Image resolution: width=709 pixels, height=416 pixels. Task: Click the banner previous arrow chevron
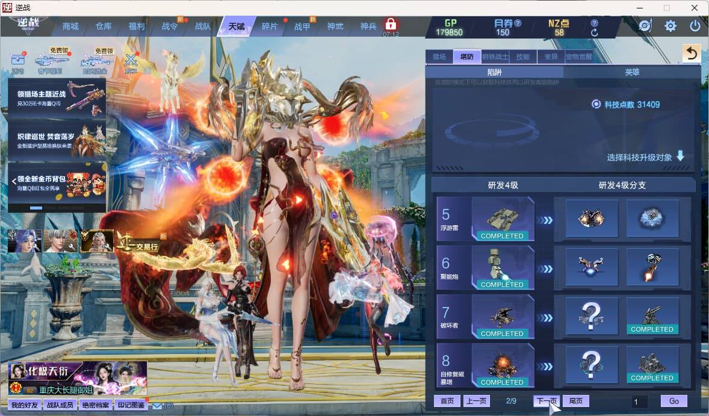pyautogui.click(x=14, y=182)
